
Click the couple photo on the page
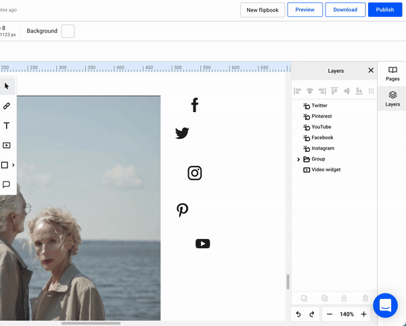click(81, 208)
